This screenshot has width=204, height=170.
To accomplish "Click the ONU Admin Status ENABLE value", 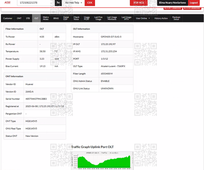I will coord(105,81).
